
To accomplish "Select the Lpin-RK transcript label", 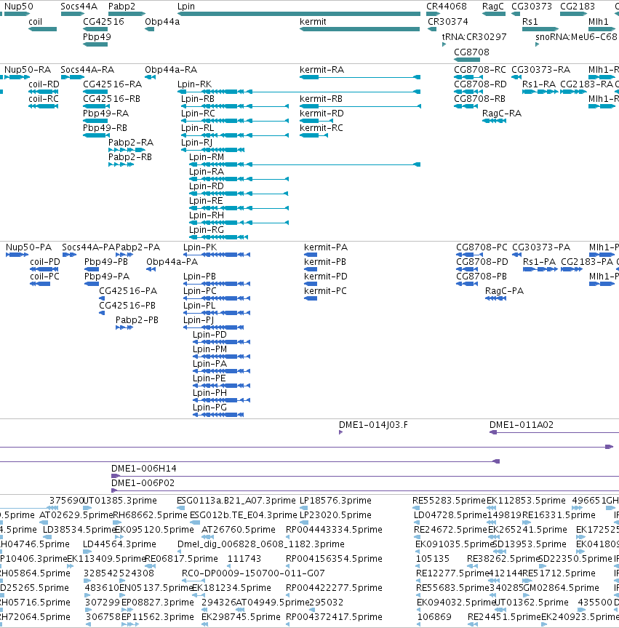I will [x=195, y=84].
